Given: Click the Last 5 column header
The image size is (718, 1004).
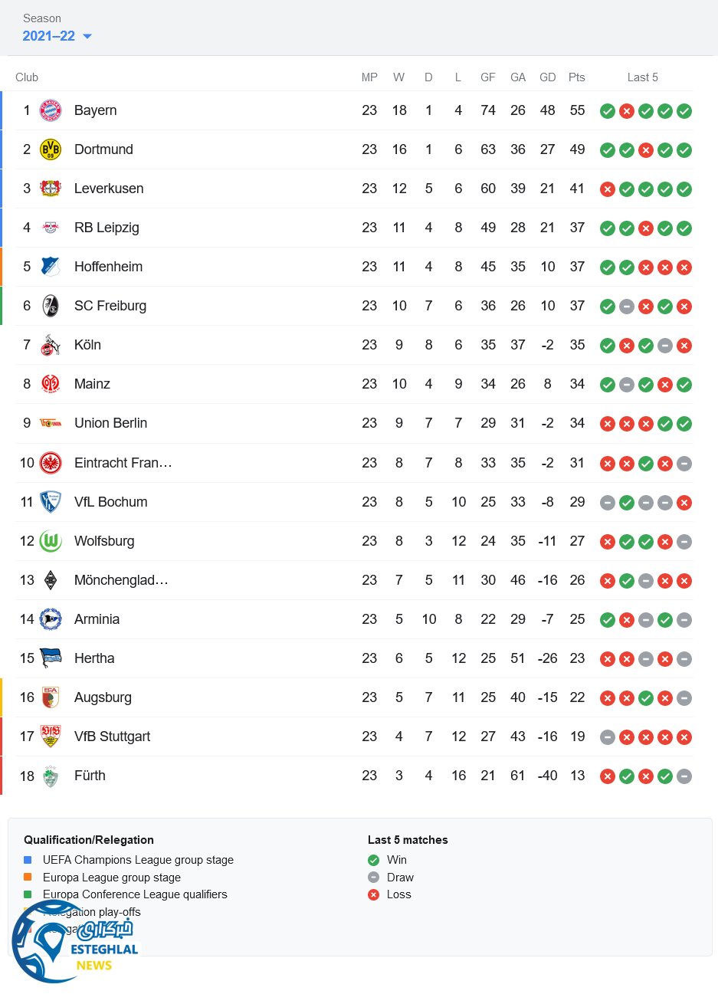Looking at the screenshot, I should (642, 77).
